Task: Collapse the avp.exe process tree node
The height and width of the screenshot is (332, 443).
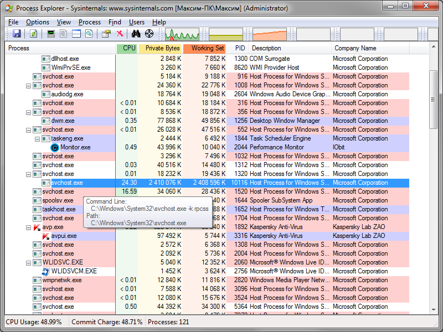Action: coord(29,227)
